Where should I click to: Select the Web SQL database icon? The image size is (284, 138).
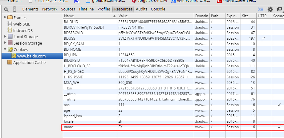[10, 24]
